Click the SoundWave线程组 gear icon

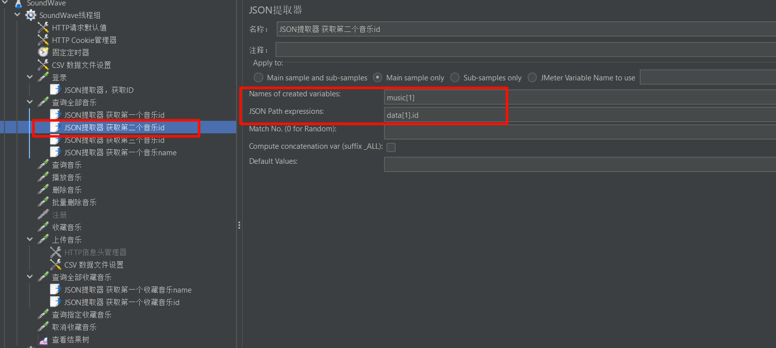31,15
